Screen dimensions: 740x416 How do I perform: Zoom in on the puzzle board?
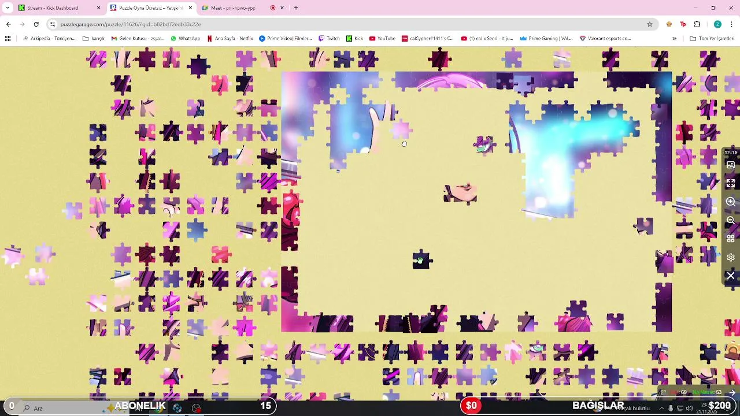(x=731, y=202)
